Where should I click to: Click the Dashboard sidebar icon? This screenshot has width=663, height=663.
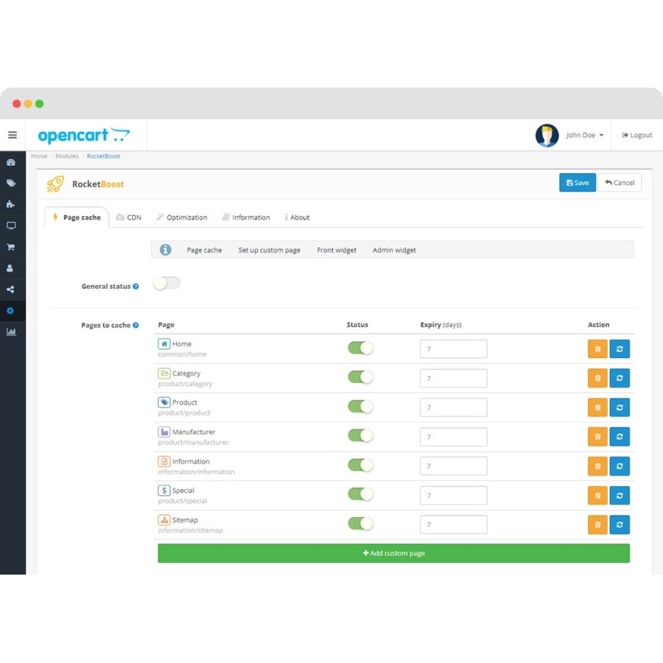pos(11,162)
